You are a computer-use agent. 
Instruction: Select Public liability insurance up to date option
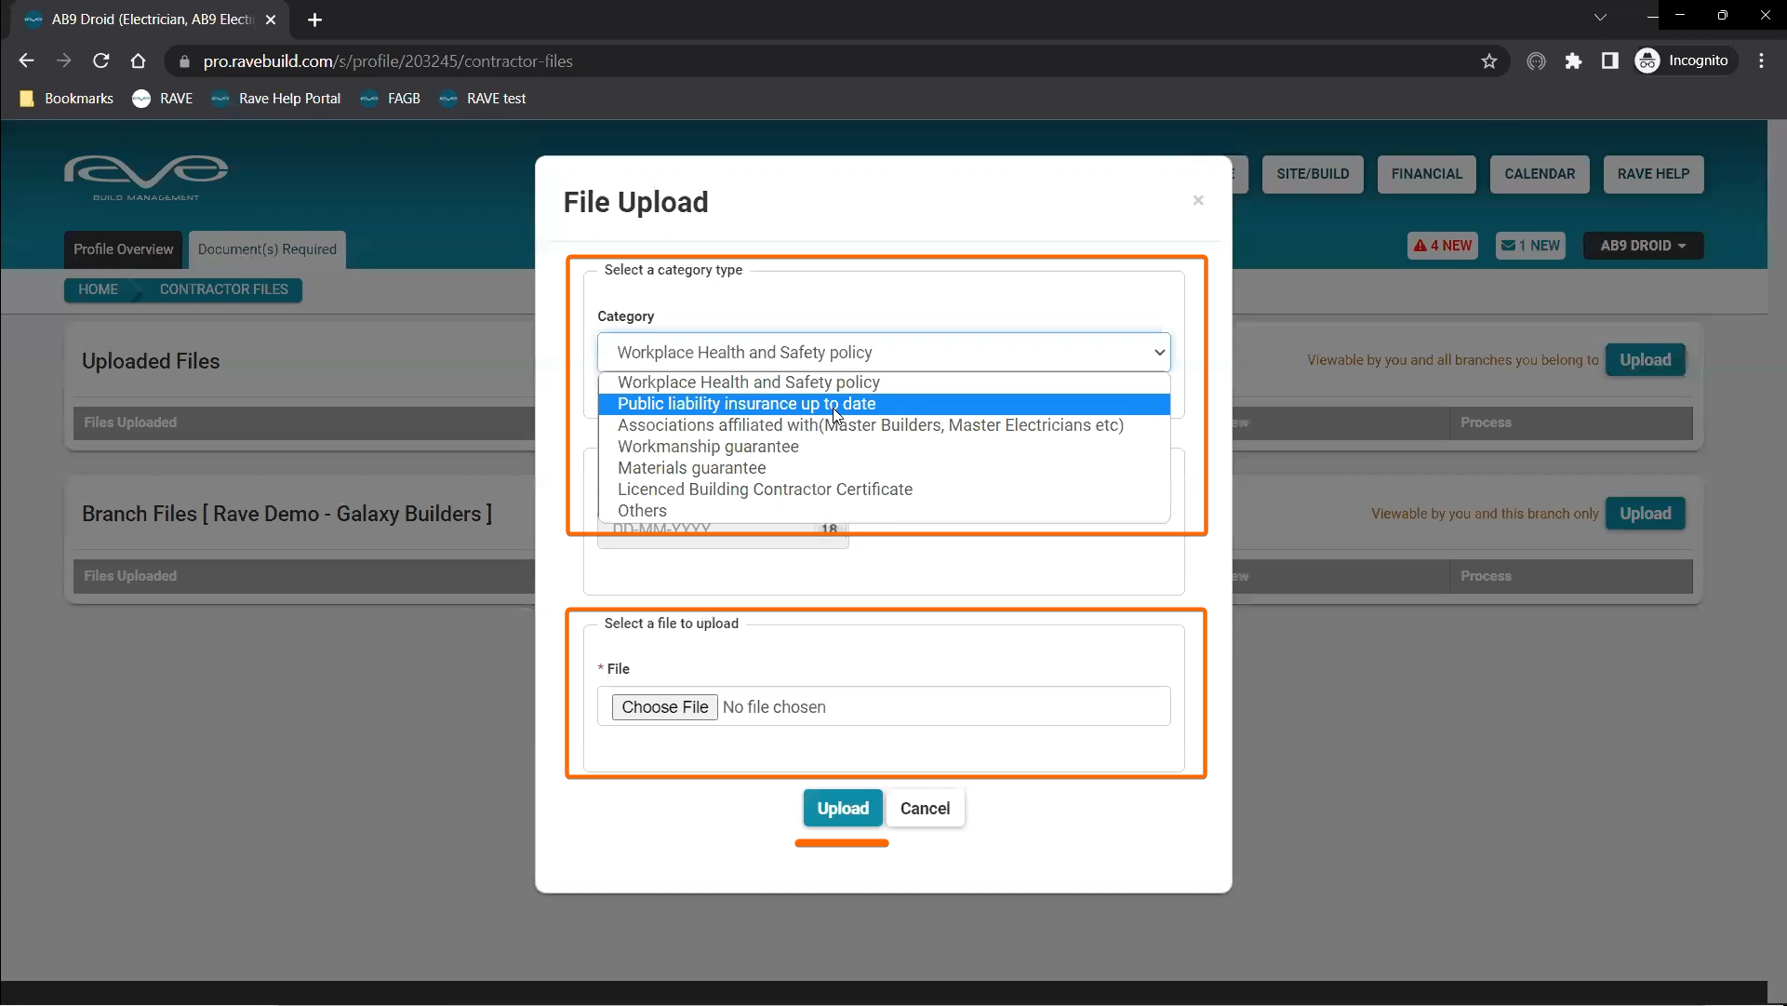(x=746, y=404)
